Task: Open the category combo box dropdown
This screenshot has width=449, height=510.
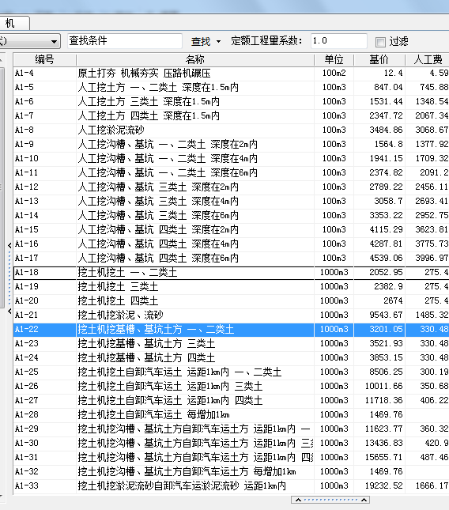Action: (54, 41)
